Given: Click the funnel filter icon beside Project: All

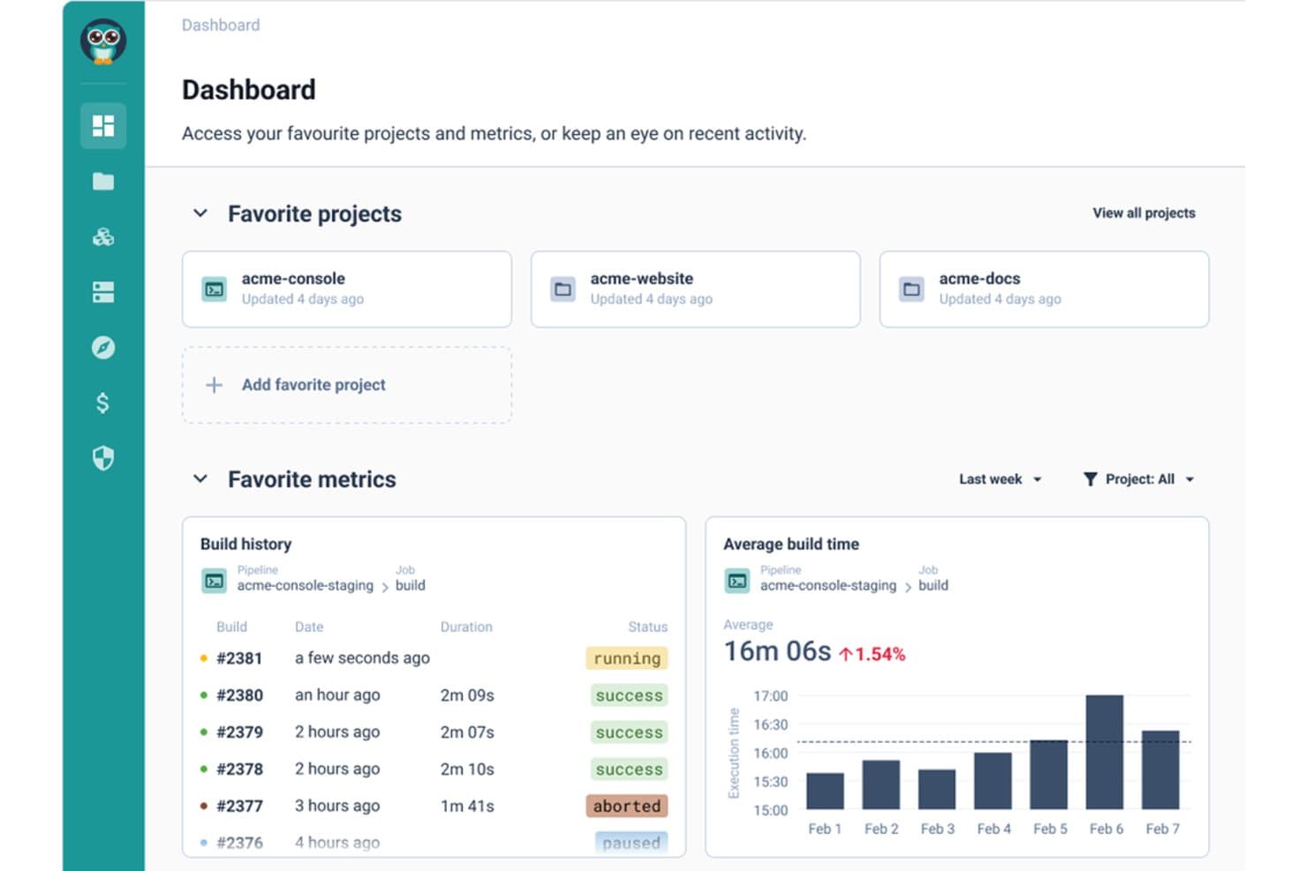Looking at the screenshot, I should [x=1091, y=479].
